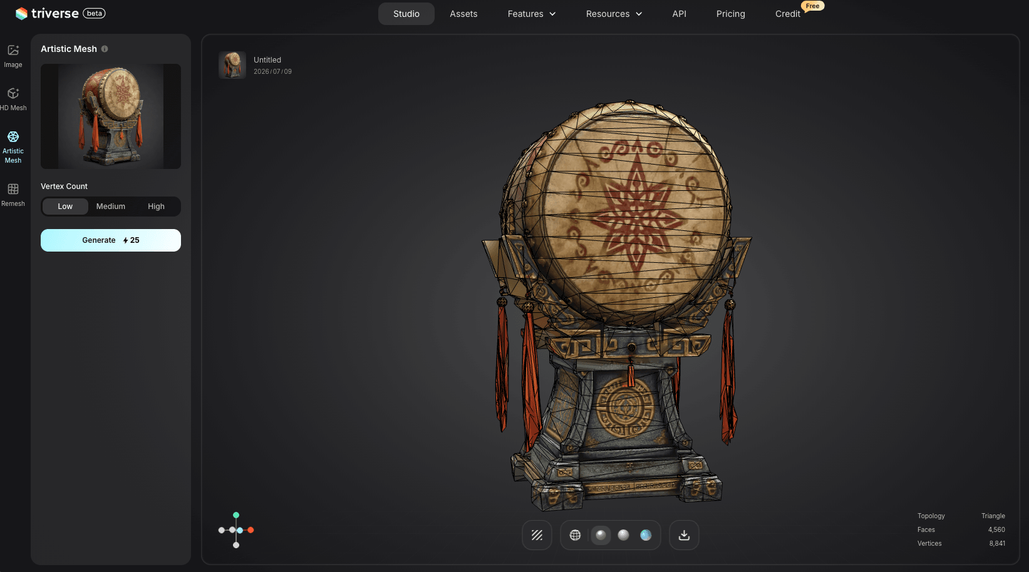Download the 3D model
The width and height of the screenshot is (1029, 572).
(x=684, y=535)
